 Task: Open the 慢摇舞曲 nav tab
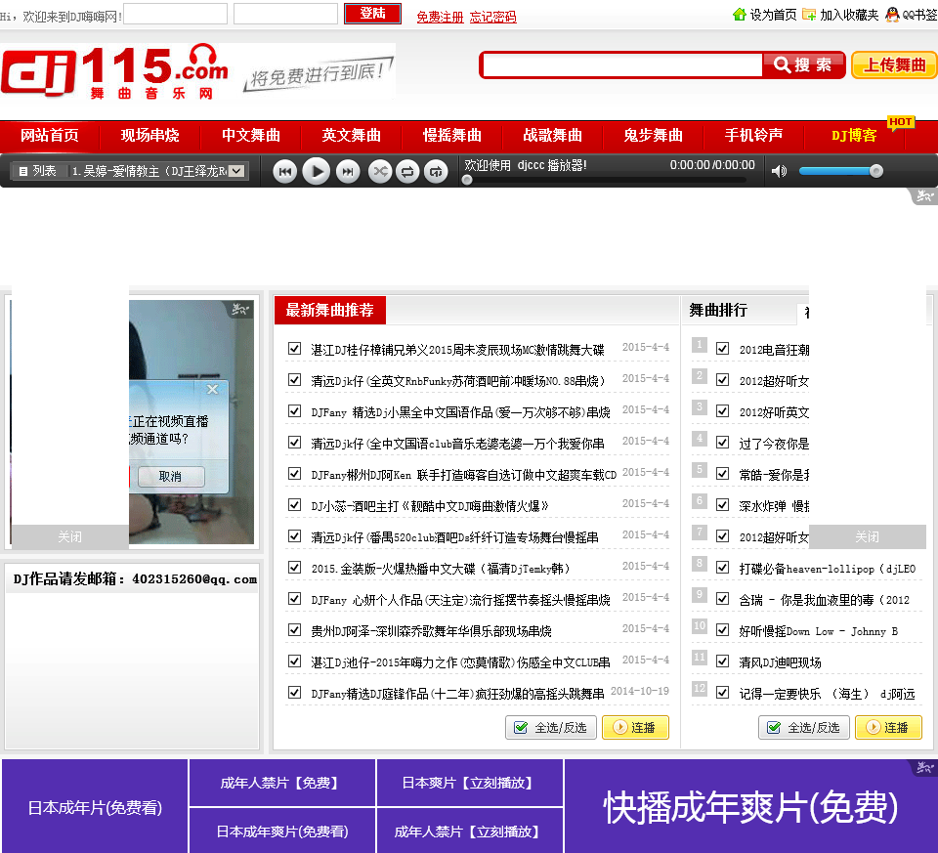click(451, 136)
